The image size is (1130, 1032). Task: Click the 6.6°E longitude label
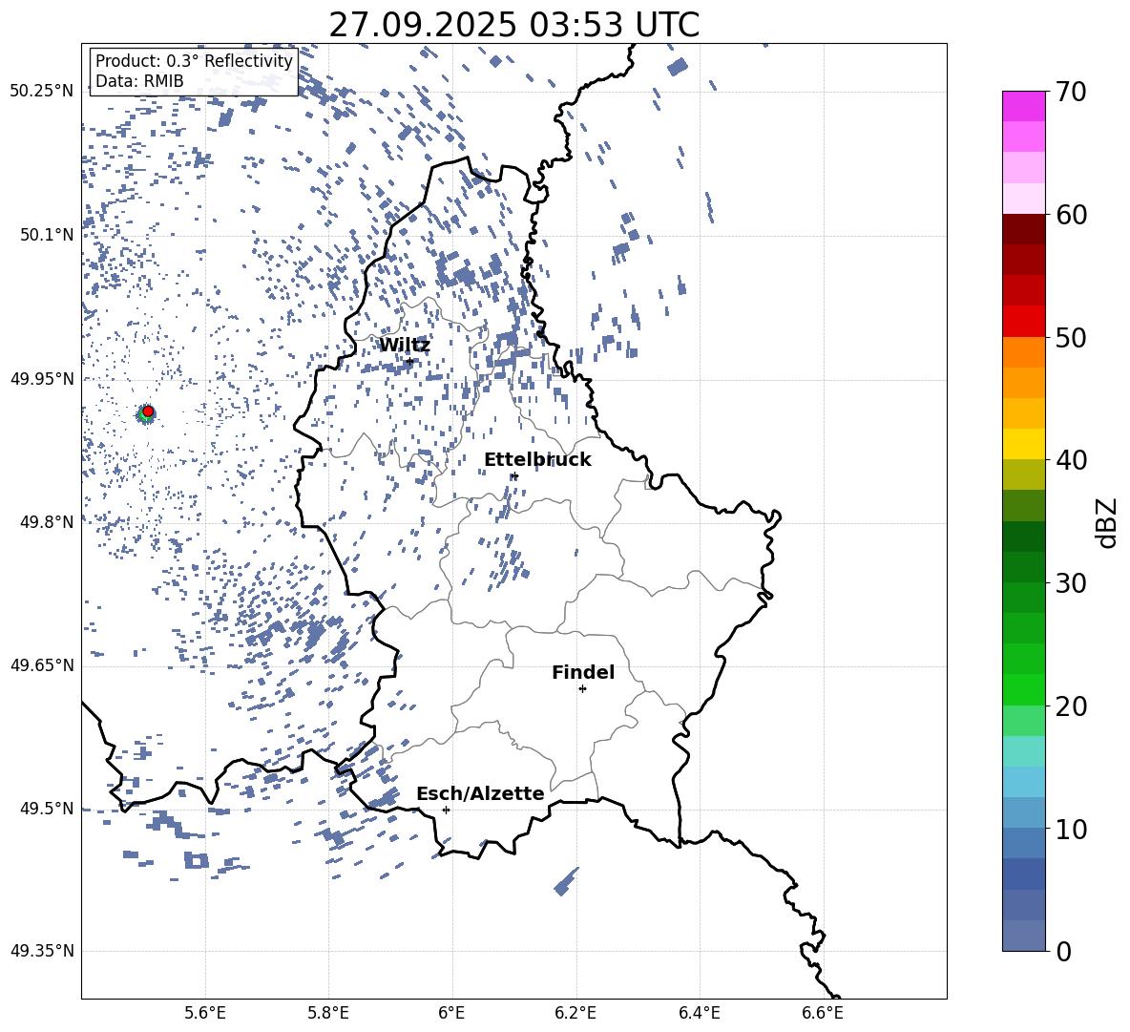(x=823, y=1013)
